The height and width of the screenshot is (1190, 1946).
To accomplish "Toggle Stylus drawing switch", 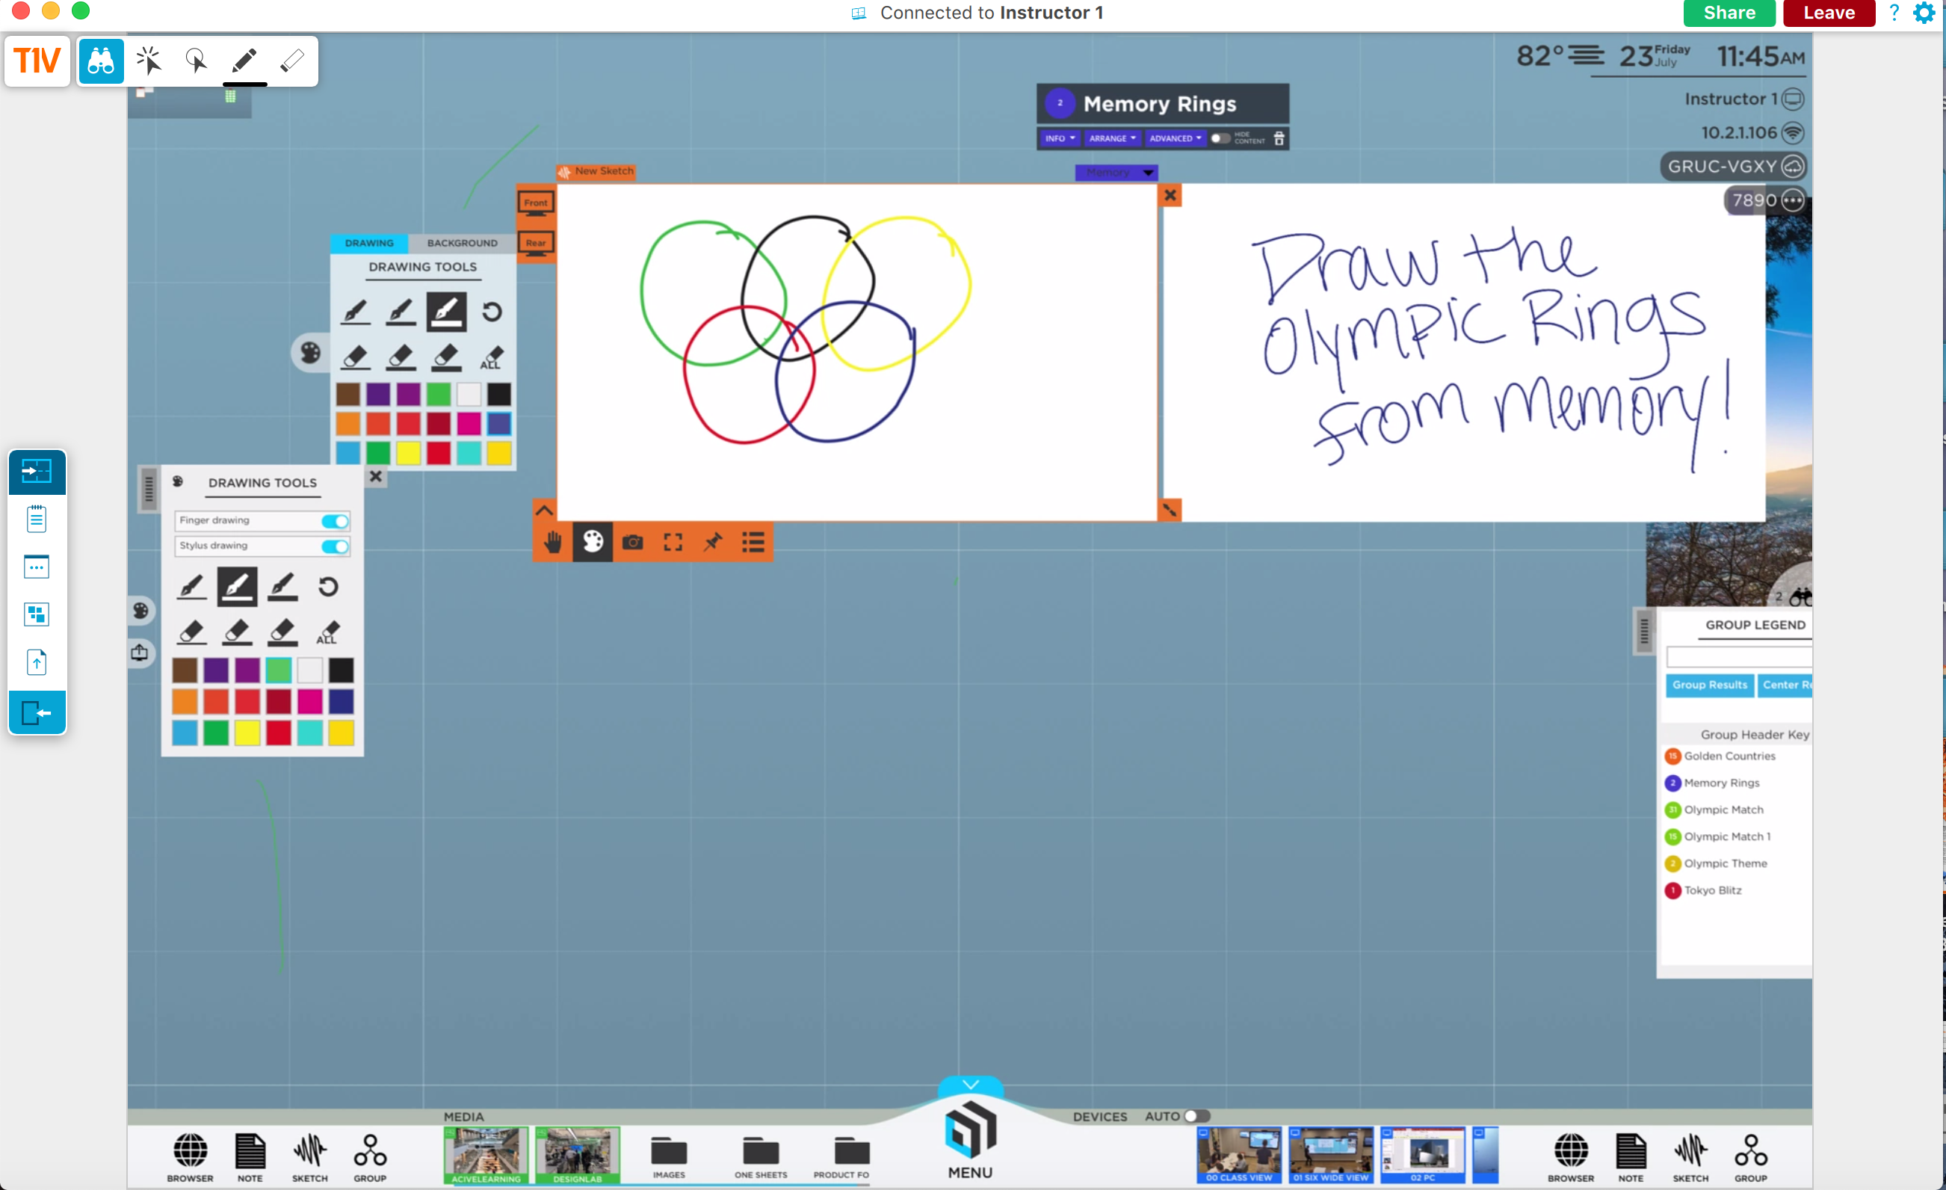I will coord(335,546).
